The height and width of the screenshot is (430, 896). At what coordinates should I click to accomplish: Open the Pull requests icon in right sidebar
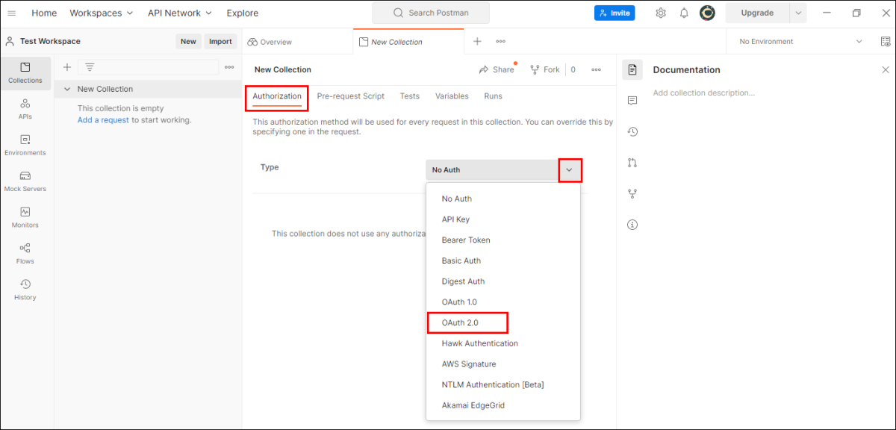pos(632,163)
